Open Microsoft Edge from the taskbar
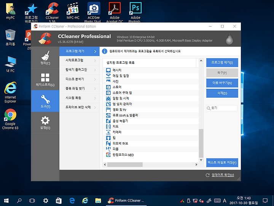The height and width of the screenshot is (206, 274). click(72, 201)
